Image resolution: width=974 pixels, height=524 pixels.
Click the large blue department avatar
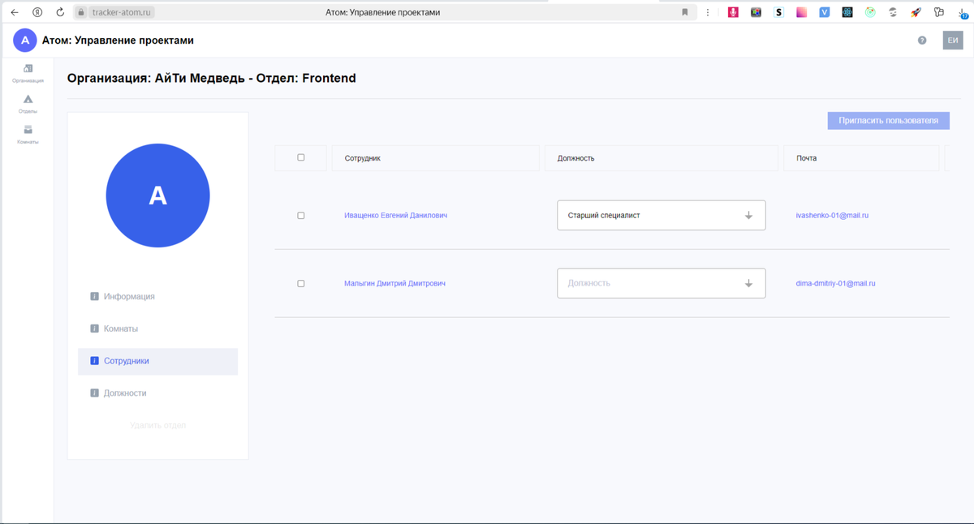pyautogui.click(x=157, y=195)
